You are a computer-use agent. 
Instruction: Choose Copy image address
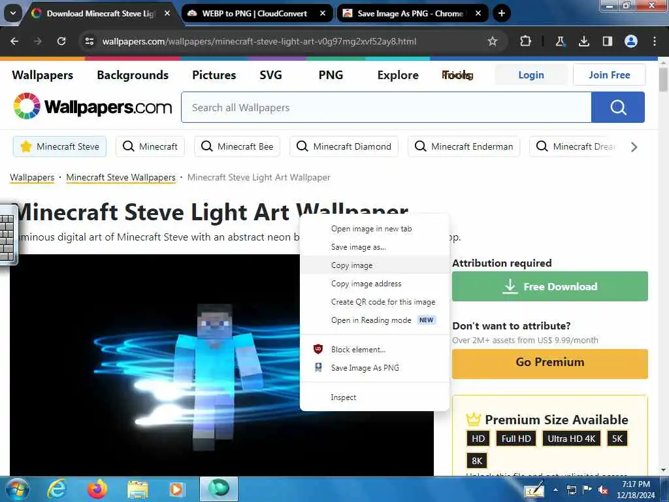click(374, 284)
